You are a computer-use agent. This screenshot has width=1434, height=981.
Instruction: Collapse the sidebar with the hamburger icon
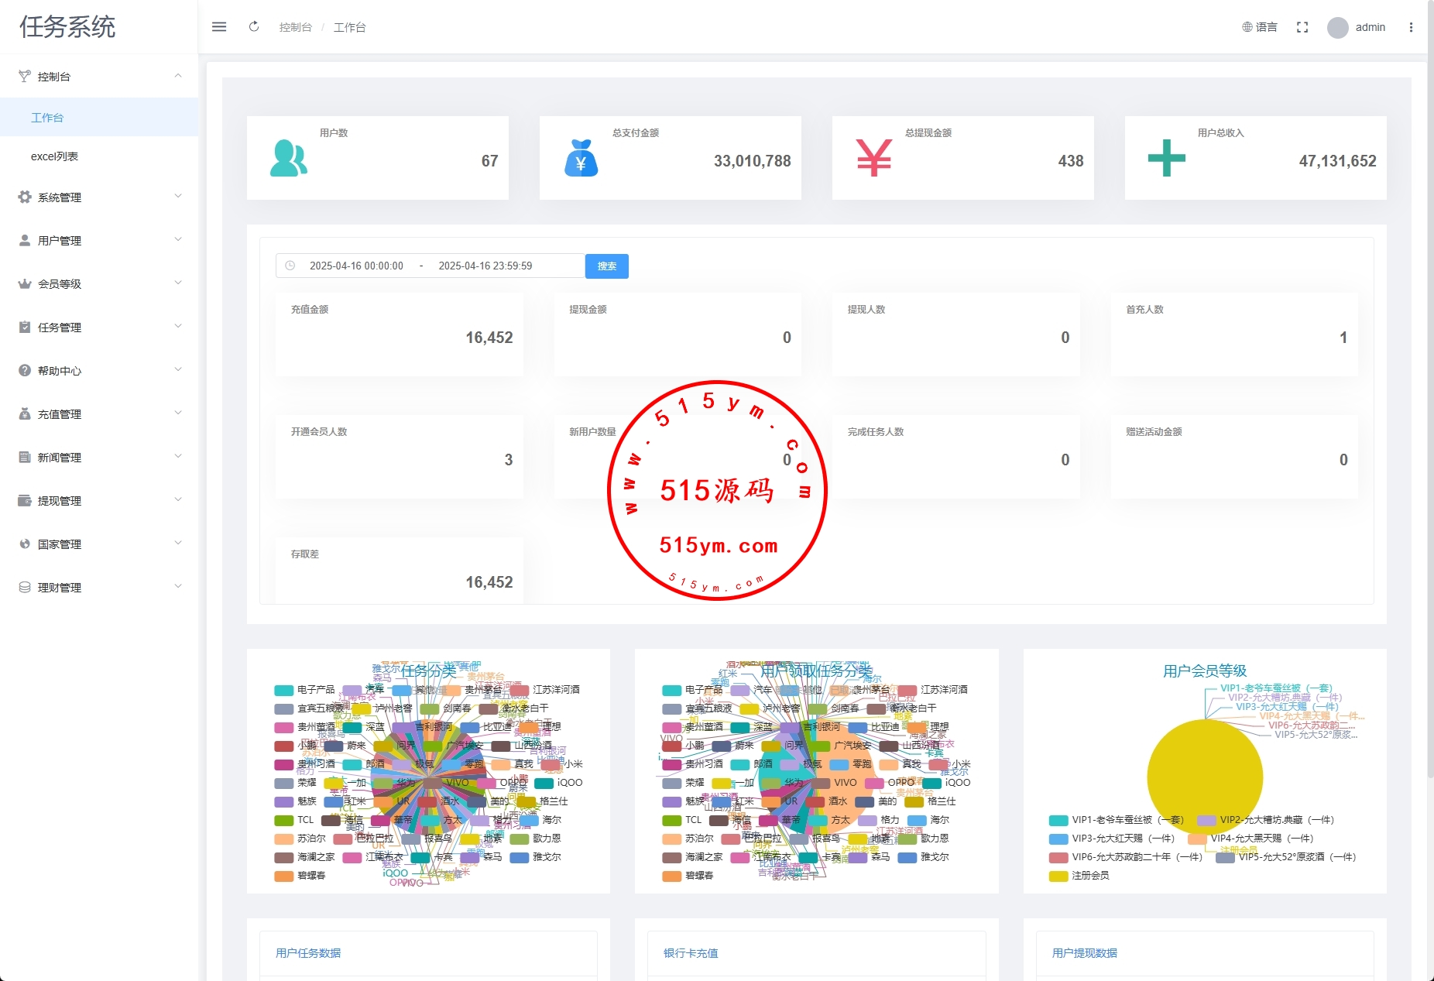click(x=219, y=27)
